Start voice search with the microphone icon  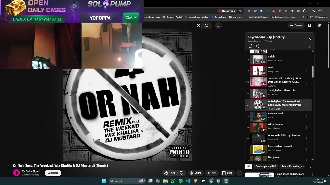pyautogui.click(x=218, y=25)
